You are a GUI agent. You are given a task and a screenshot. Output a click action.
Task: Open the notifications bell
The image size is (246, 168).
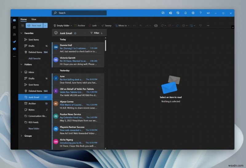[185, 13]
